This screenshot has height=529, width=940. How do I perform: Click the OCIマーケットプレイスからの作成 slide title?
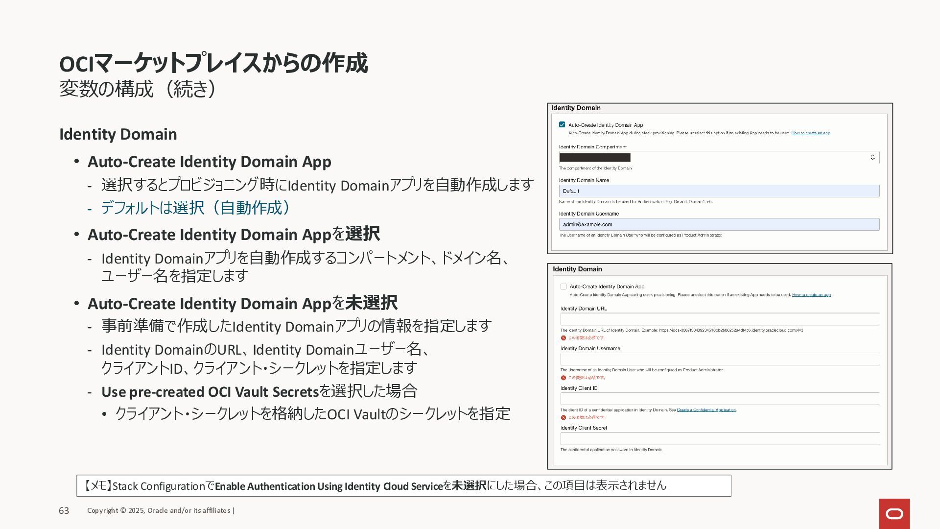[213, 63]
